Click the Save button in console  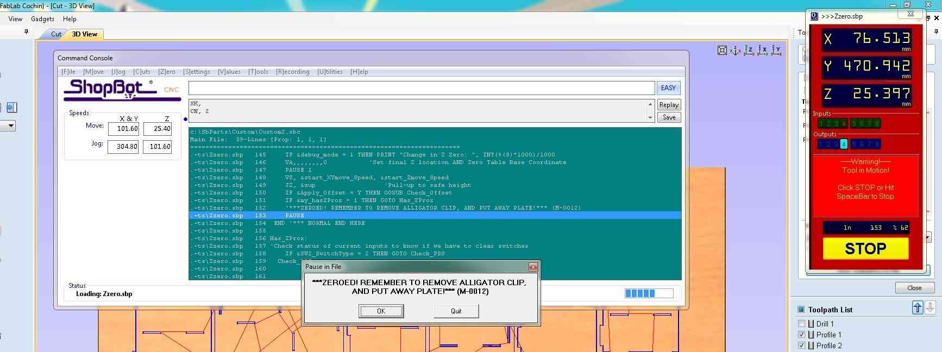[x=669, y=117]
